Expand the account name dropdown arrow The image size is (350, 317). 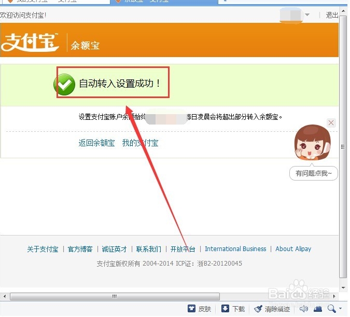tap(307, 15)
